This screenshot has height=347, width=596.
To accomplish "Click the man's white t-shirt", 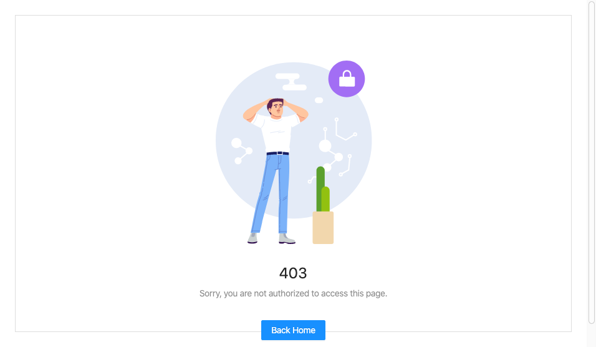I will point(276,134).
